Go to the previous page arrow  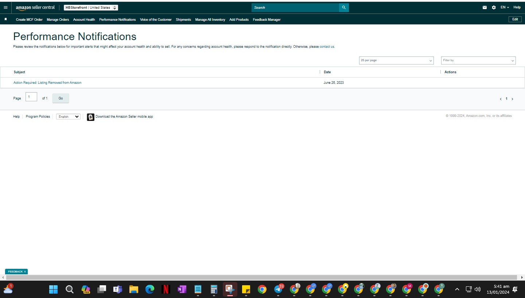point(501,99)
